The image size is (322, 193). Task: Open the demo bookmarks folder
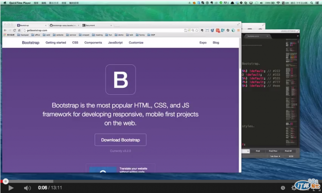[119, 35]
